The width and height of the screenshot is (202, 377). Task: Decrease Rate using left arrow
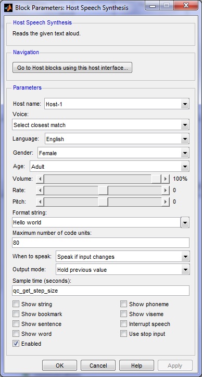tap(40, 191)
